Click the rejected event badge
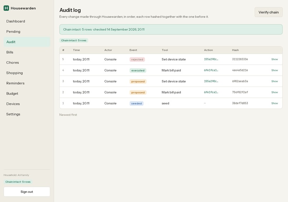Screen dimensions: 288x202 click(x=137, y=59)
